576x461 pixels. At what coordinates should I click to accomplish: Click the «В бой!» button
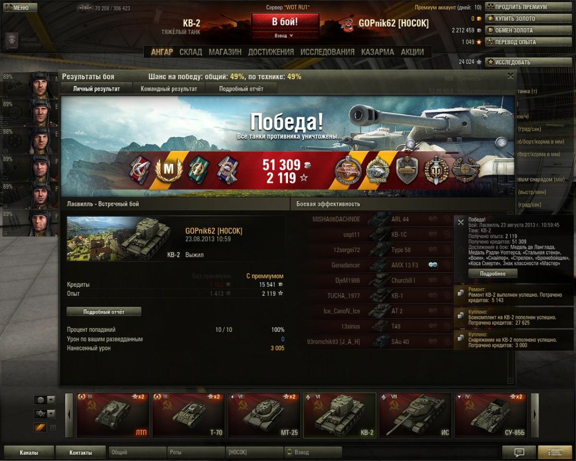click(x=285, y=22)
